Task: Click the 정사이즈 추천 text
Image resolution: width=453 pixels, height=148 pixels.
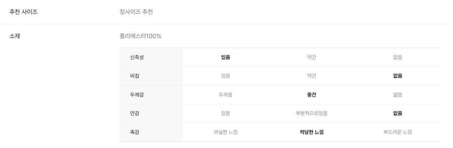Action: (136, 12)
